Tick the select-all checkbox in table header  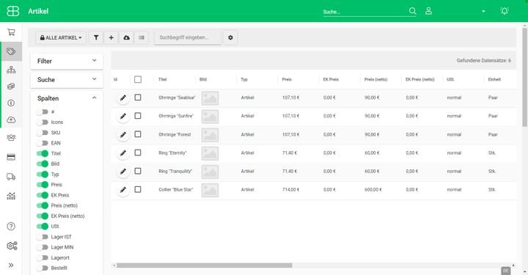(x=138, y=79)
